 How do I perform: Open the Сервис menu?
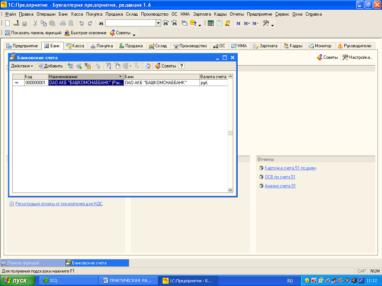pyautogui.click(x=282, y=14)
